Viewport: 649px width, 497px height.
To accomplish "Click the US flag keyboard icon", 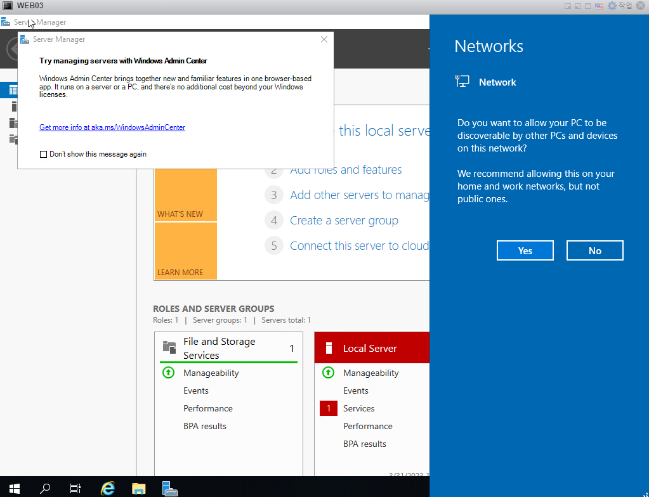I will [x=599, y=6].
